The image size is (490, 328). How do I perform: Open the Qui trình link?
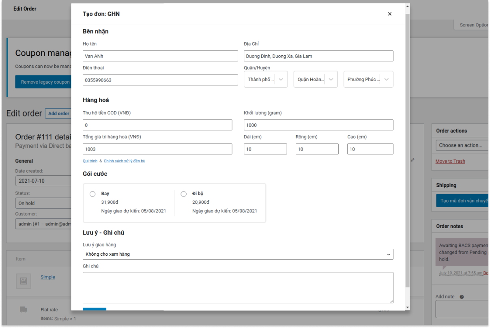coord(90,161)
